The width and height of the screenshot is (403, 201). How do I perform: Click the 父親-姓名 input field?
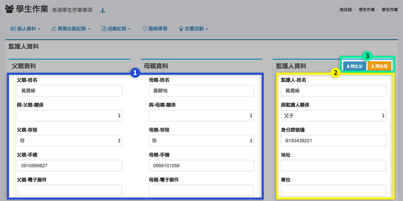[69, 91]
